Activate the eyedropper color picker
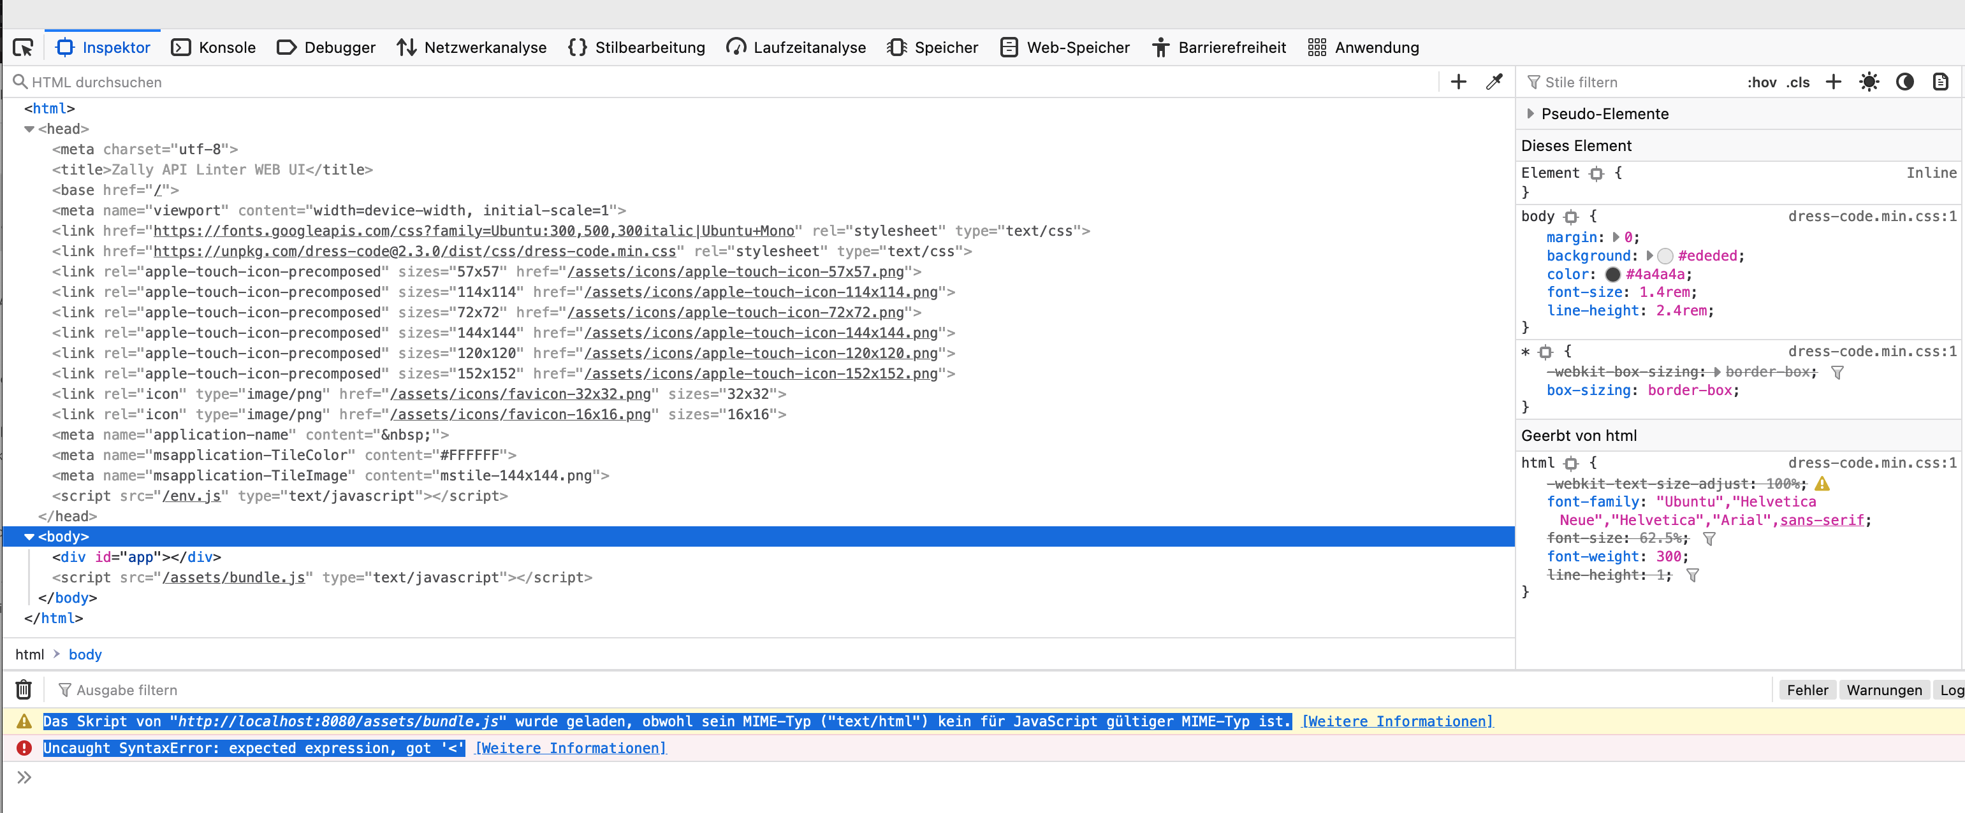Viewport: 1965px width, 813px height. (x=1494, y=82)
